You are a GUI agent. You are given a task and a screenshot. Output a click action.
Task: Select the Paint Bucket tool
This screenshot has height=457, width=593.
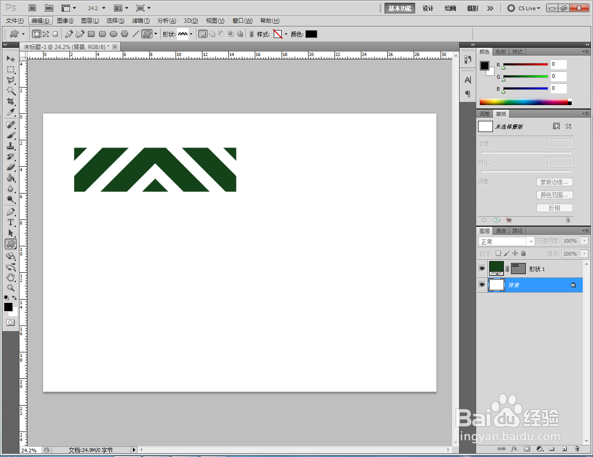(x=11, y=178)
